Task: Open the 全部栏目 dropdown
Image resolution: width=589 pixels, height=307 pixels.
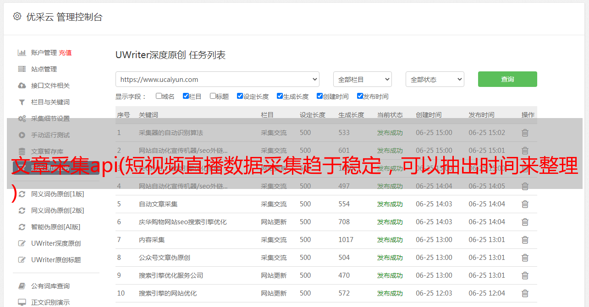Action: 362,79
